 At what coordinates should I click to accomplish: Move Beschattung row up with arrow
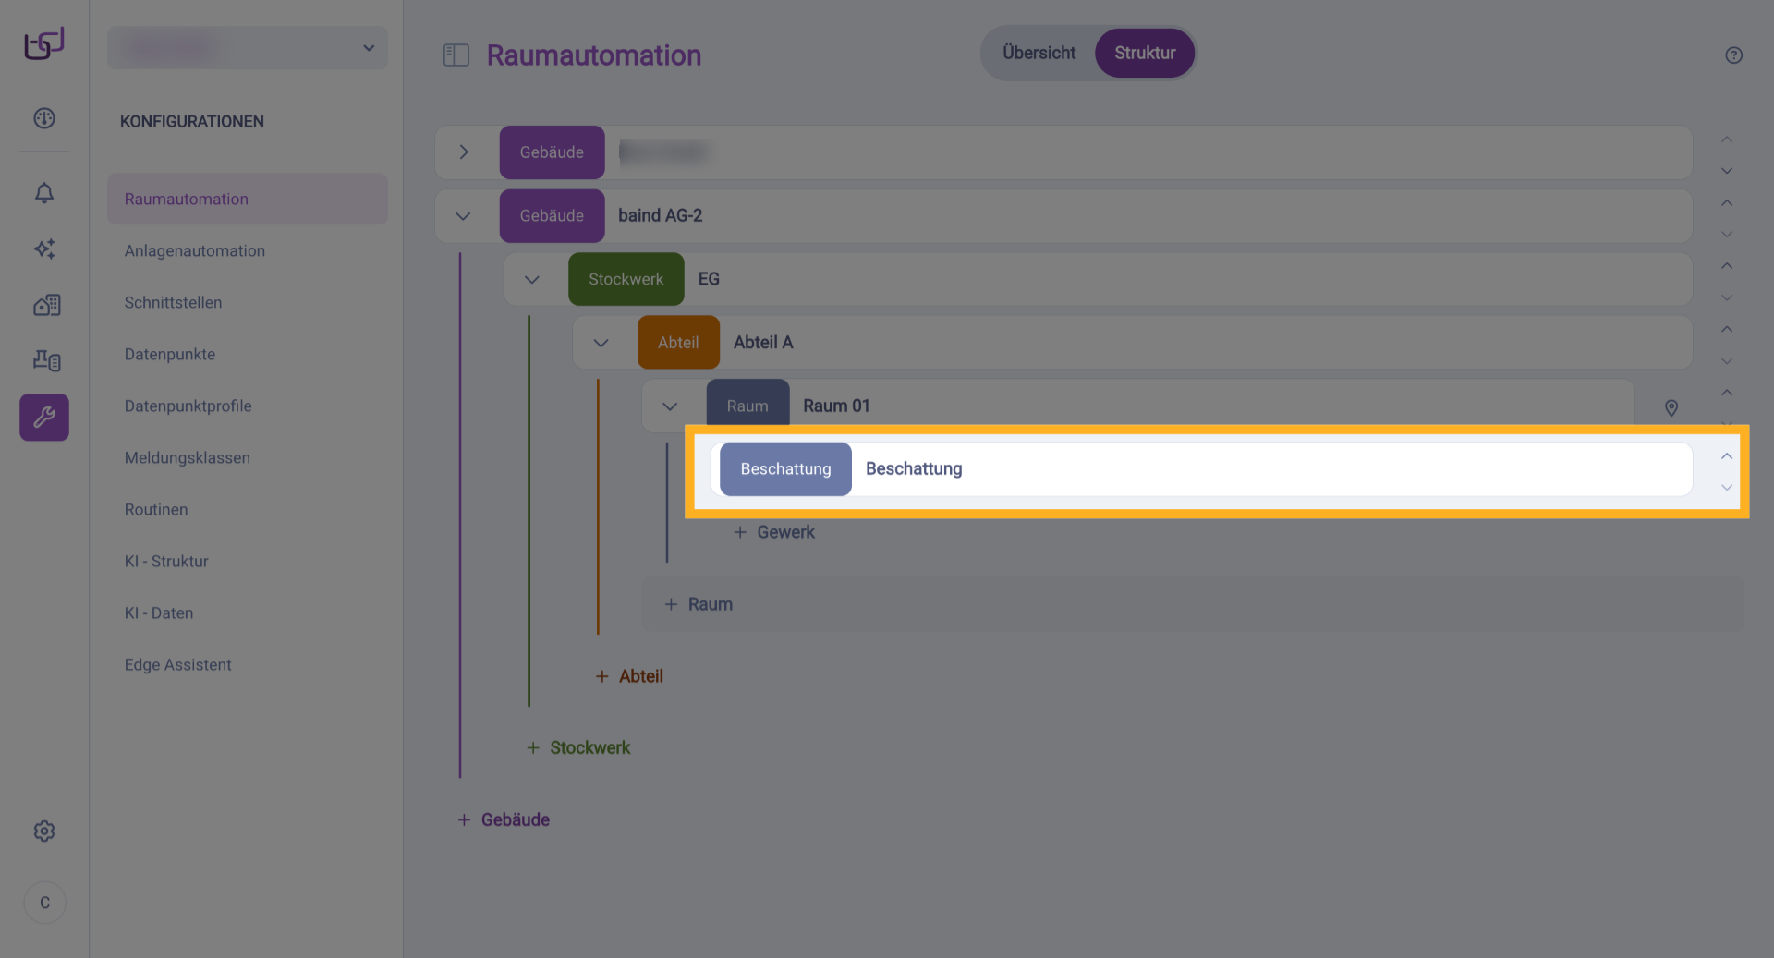(x=1726, y=456)
